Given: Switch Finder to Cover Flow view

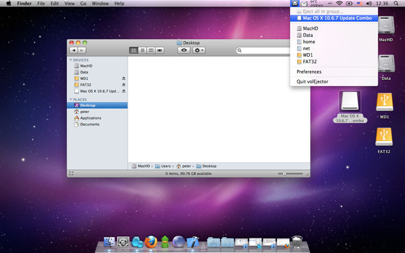Looking at the screenshot, I should pos(159,50).
